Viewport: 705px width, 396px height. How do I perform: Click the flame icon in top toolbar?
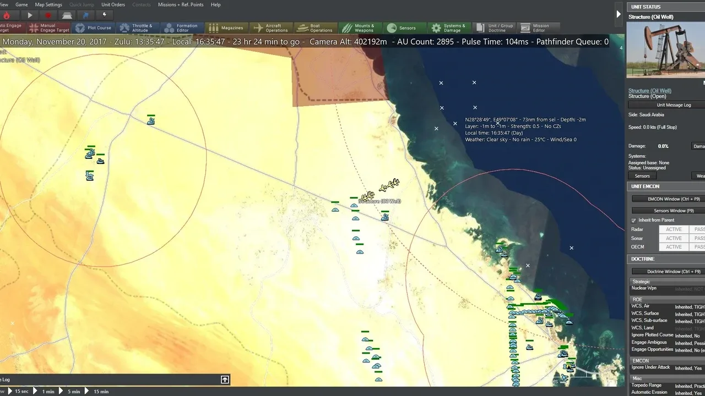tap(9, 15)
